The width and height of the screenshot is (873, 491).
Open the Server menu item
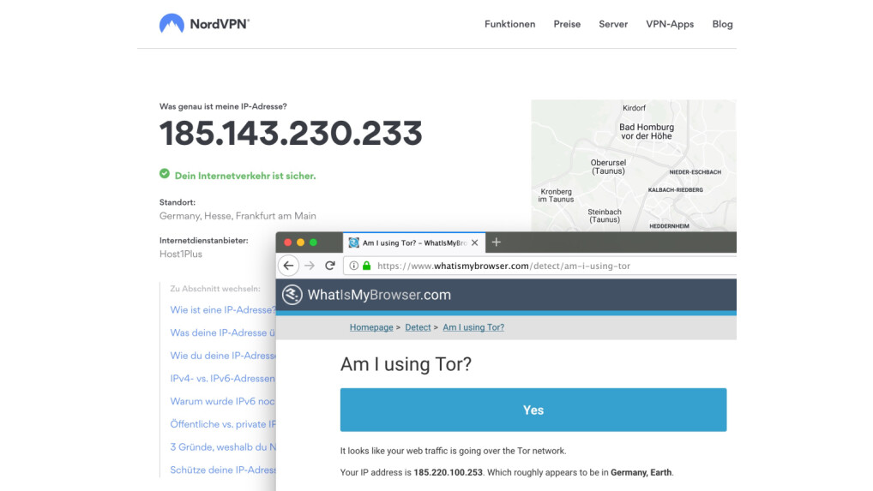pyautogui.click(x=613, y=25)
